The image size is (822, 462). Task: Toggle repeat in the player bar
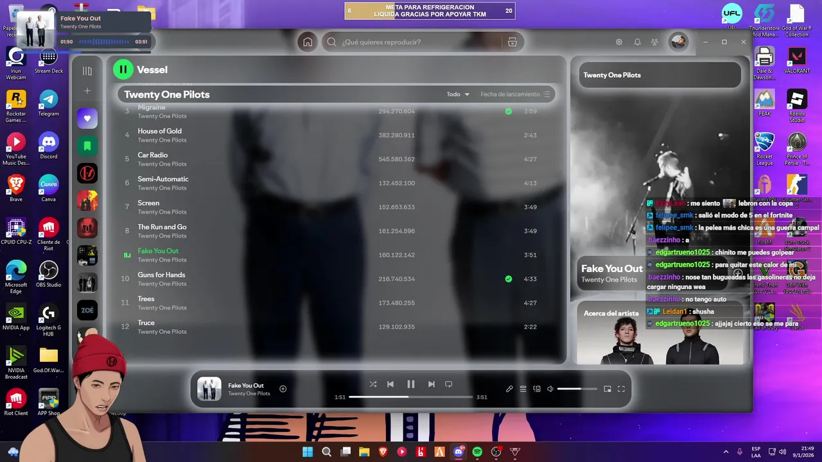(x=449, y=384)
